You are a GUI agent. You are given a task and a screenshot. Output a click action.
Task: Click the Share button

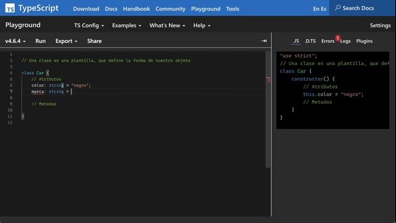tap(94, 41)
